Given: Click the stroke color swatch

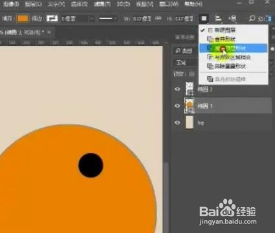Looking at the screenshot, I should [x=52, y=19].
